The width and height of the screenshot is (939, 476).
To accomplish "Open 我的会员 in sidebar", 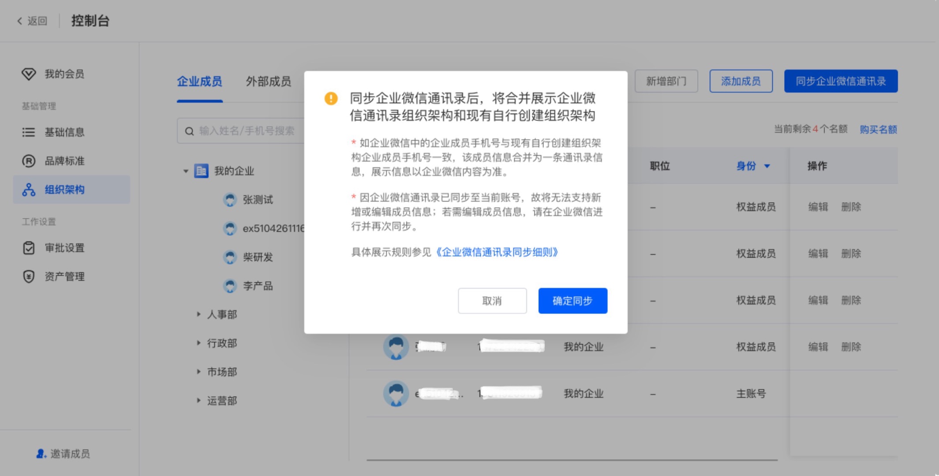I will [x=64, y=74].
